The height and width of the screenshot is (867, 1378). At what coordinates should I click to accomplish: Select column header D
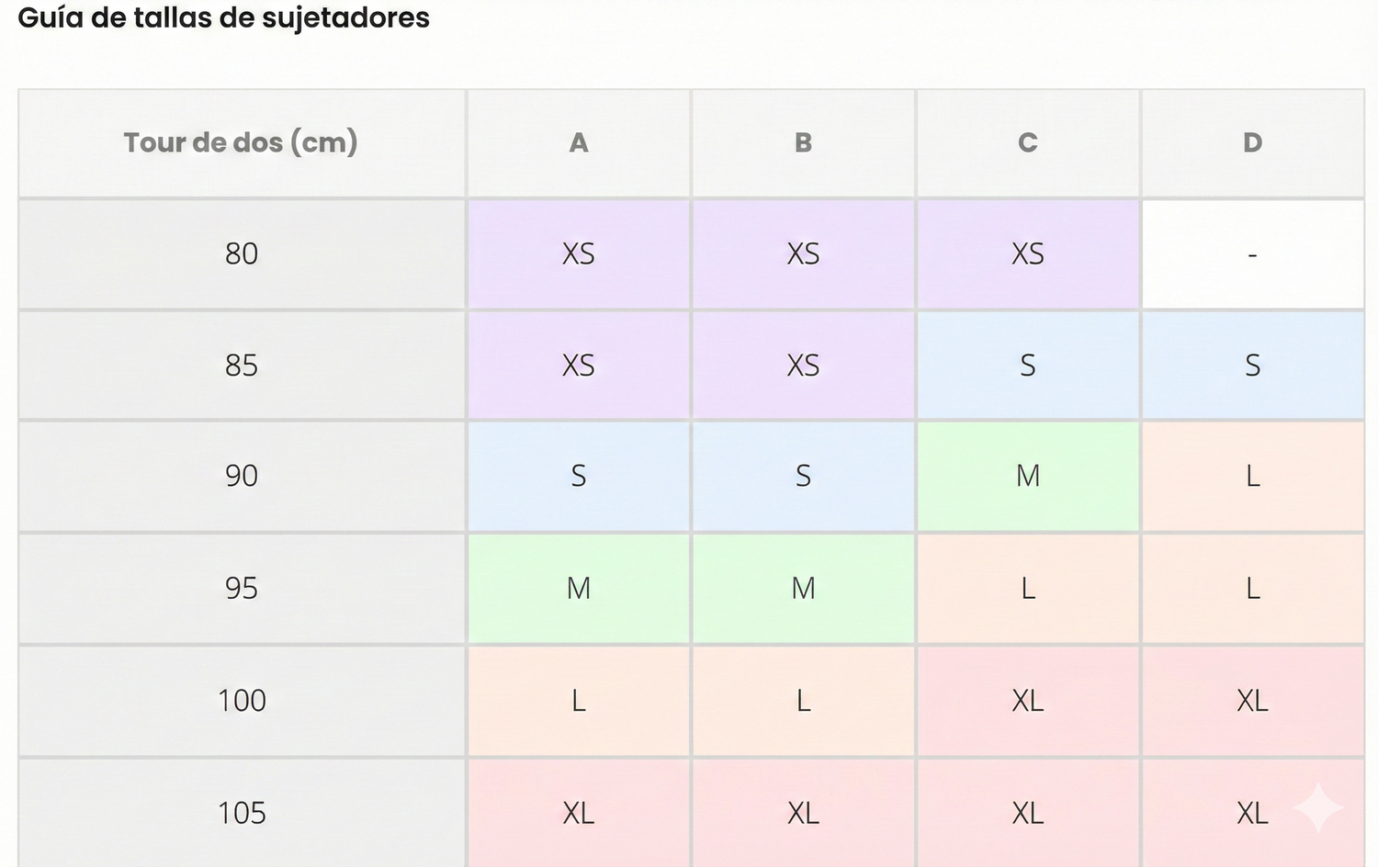coord(1252,143)
